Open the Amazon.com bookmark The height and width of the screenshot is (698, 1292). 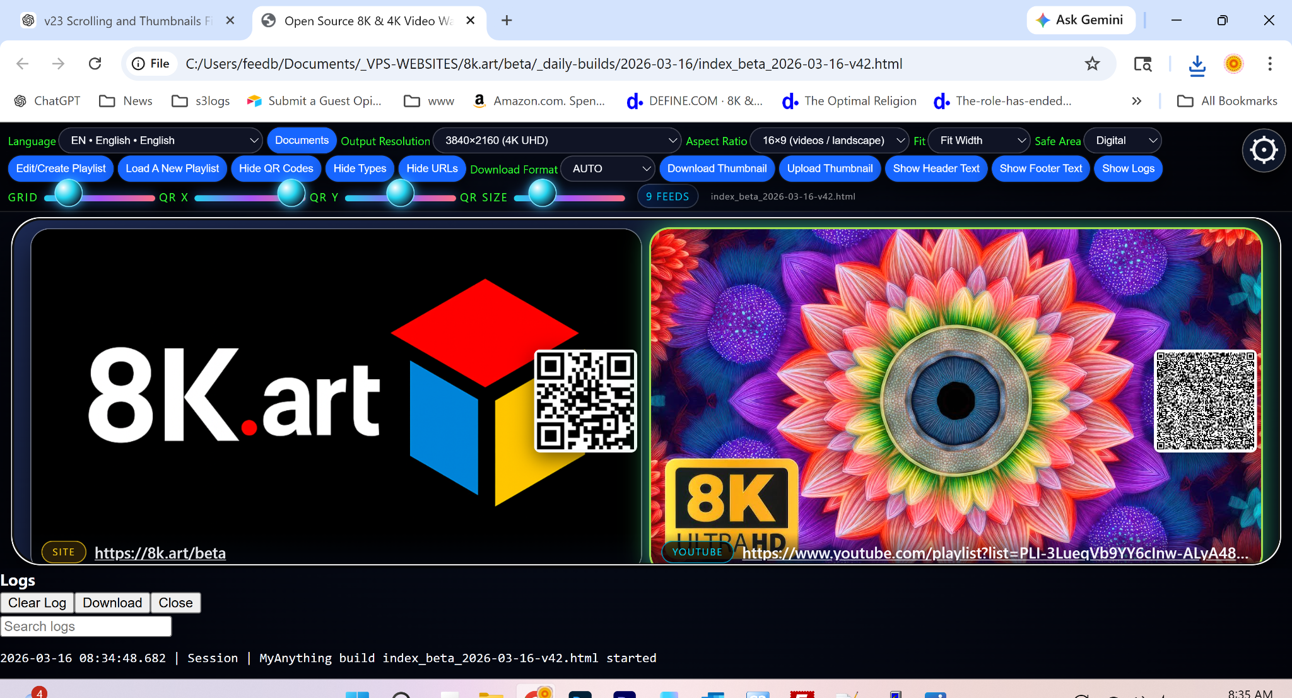click(x=539, y=101)
